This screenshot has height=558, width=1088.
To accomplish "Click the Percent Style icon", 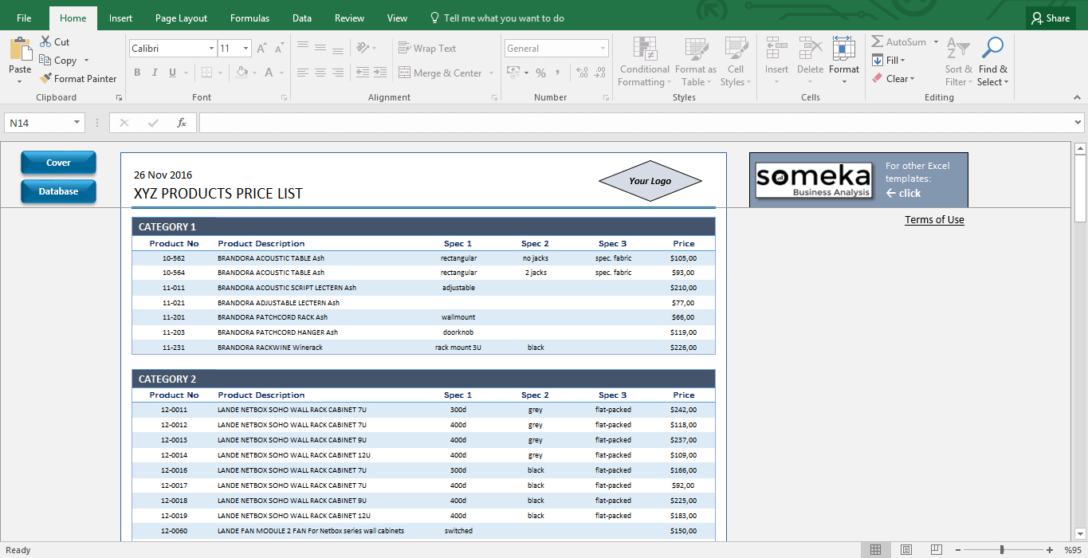I will tap(541, 72).
